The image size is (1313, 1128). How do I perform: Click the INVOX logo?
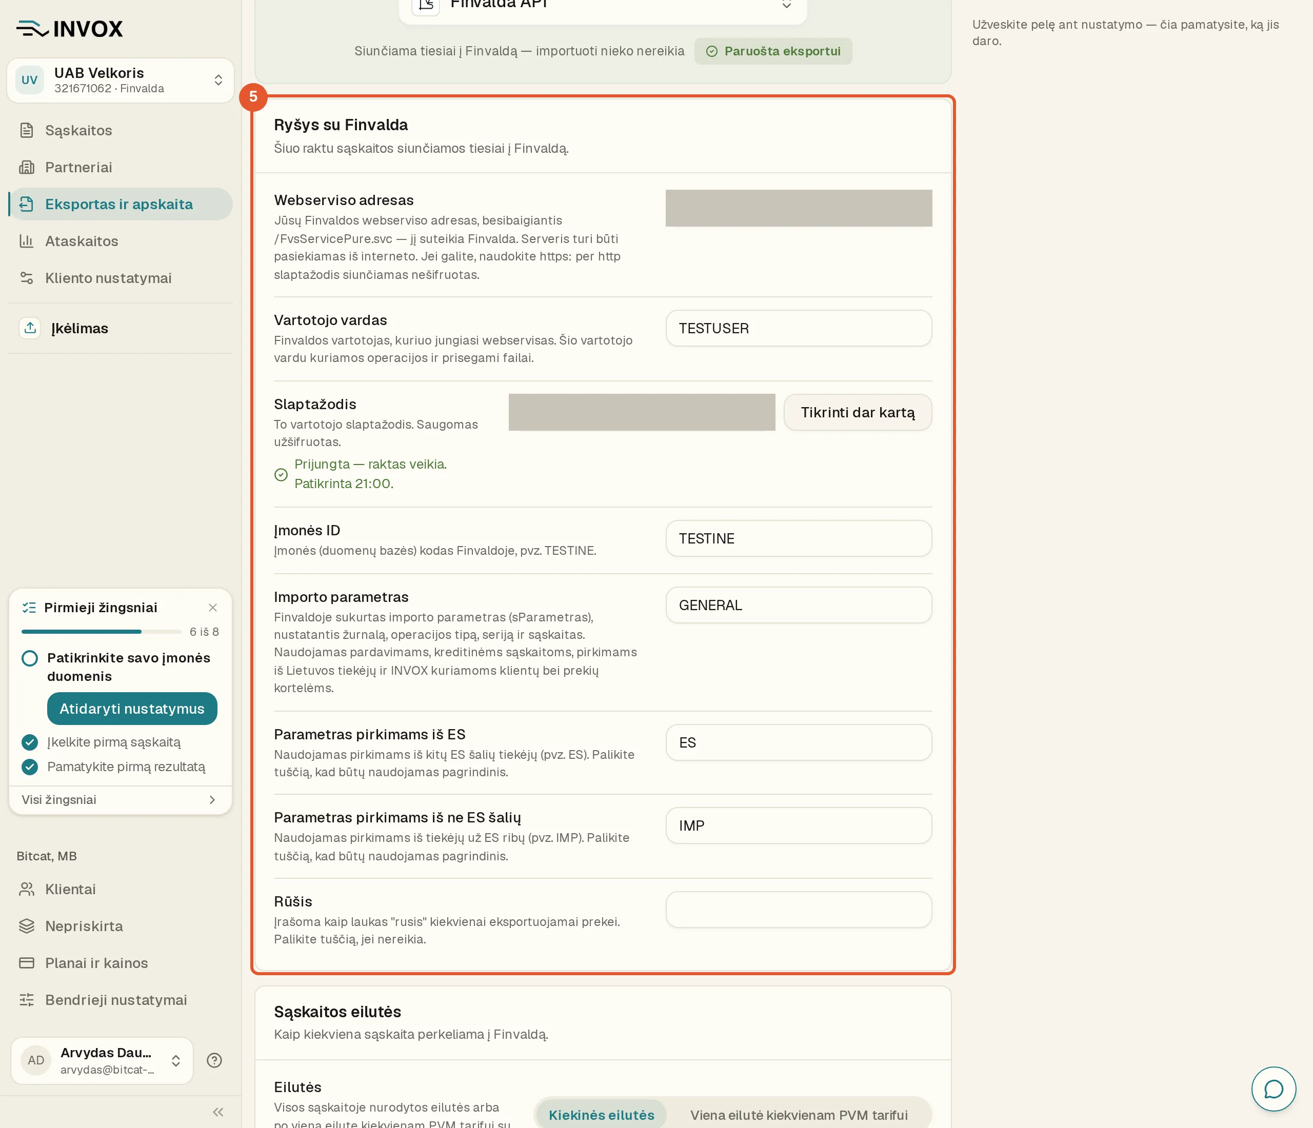pyautogui.click(x=69, y=29)
